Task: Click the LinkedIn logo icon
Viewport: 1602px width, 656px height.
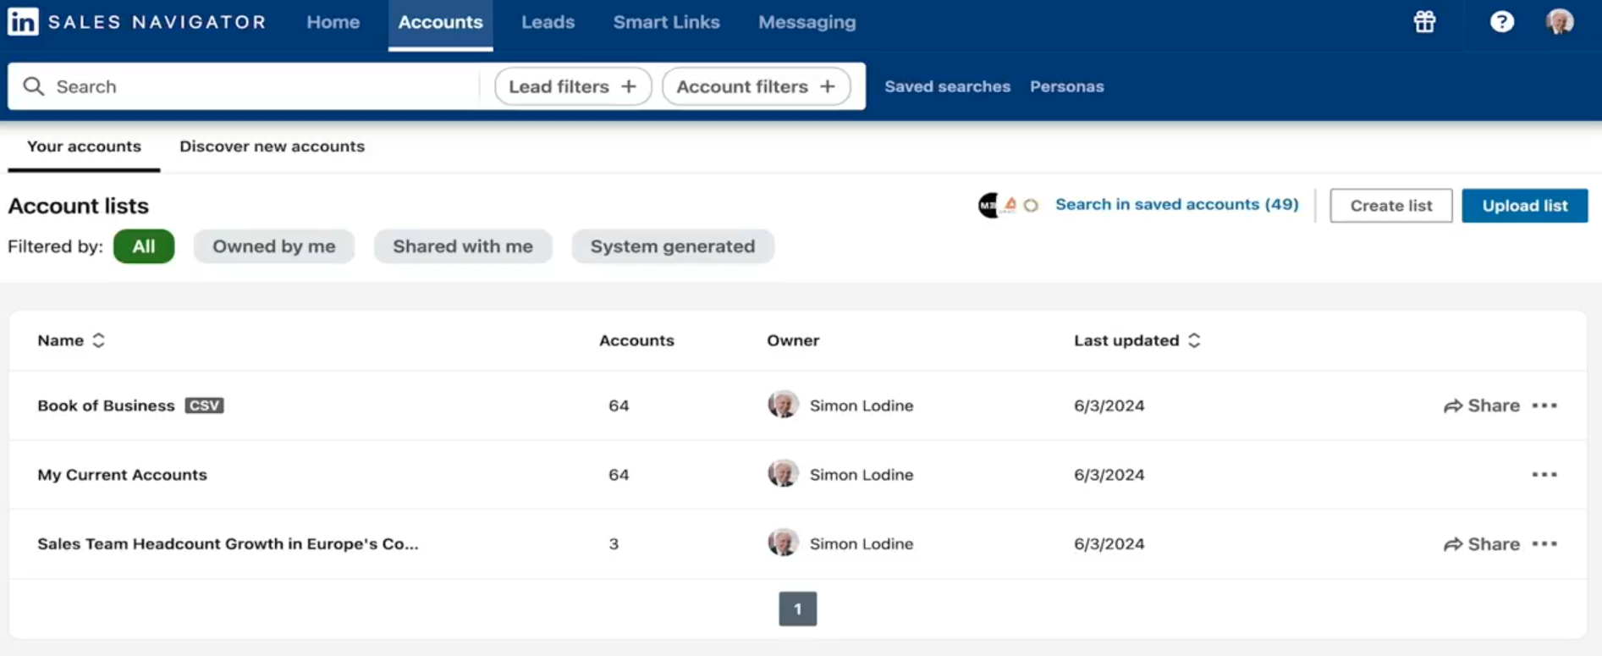Action: click(x=23, y=22)
